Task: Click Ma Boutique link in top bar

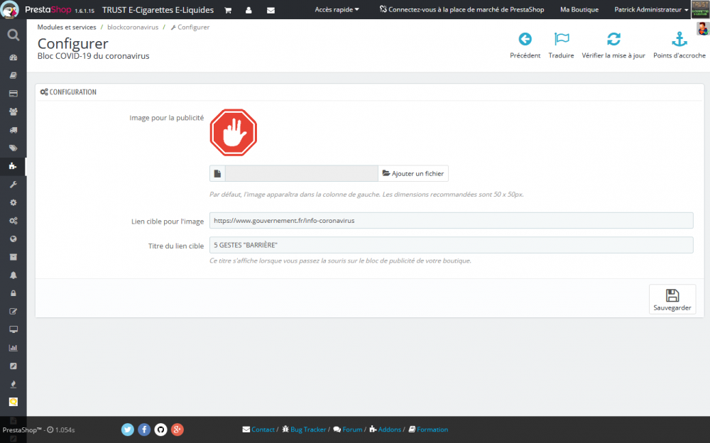Action: [579, 9]
